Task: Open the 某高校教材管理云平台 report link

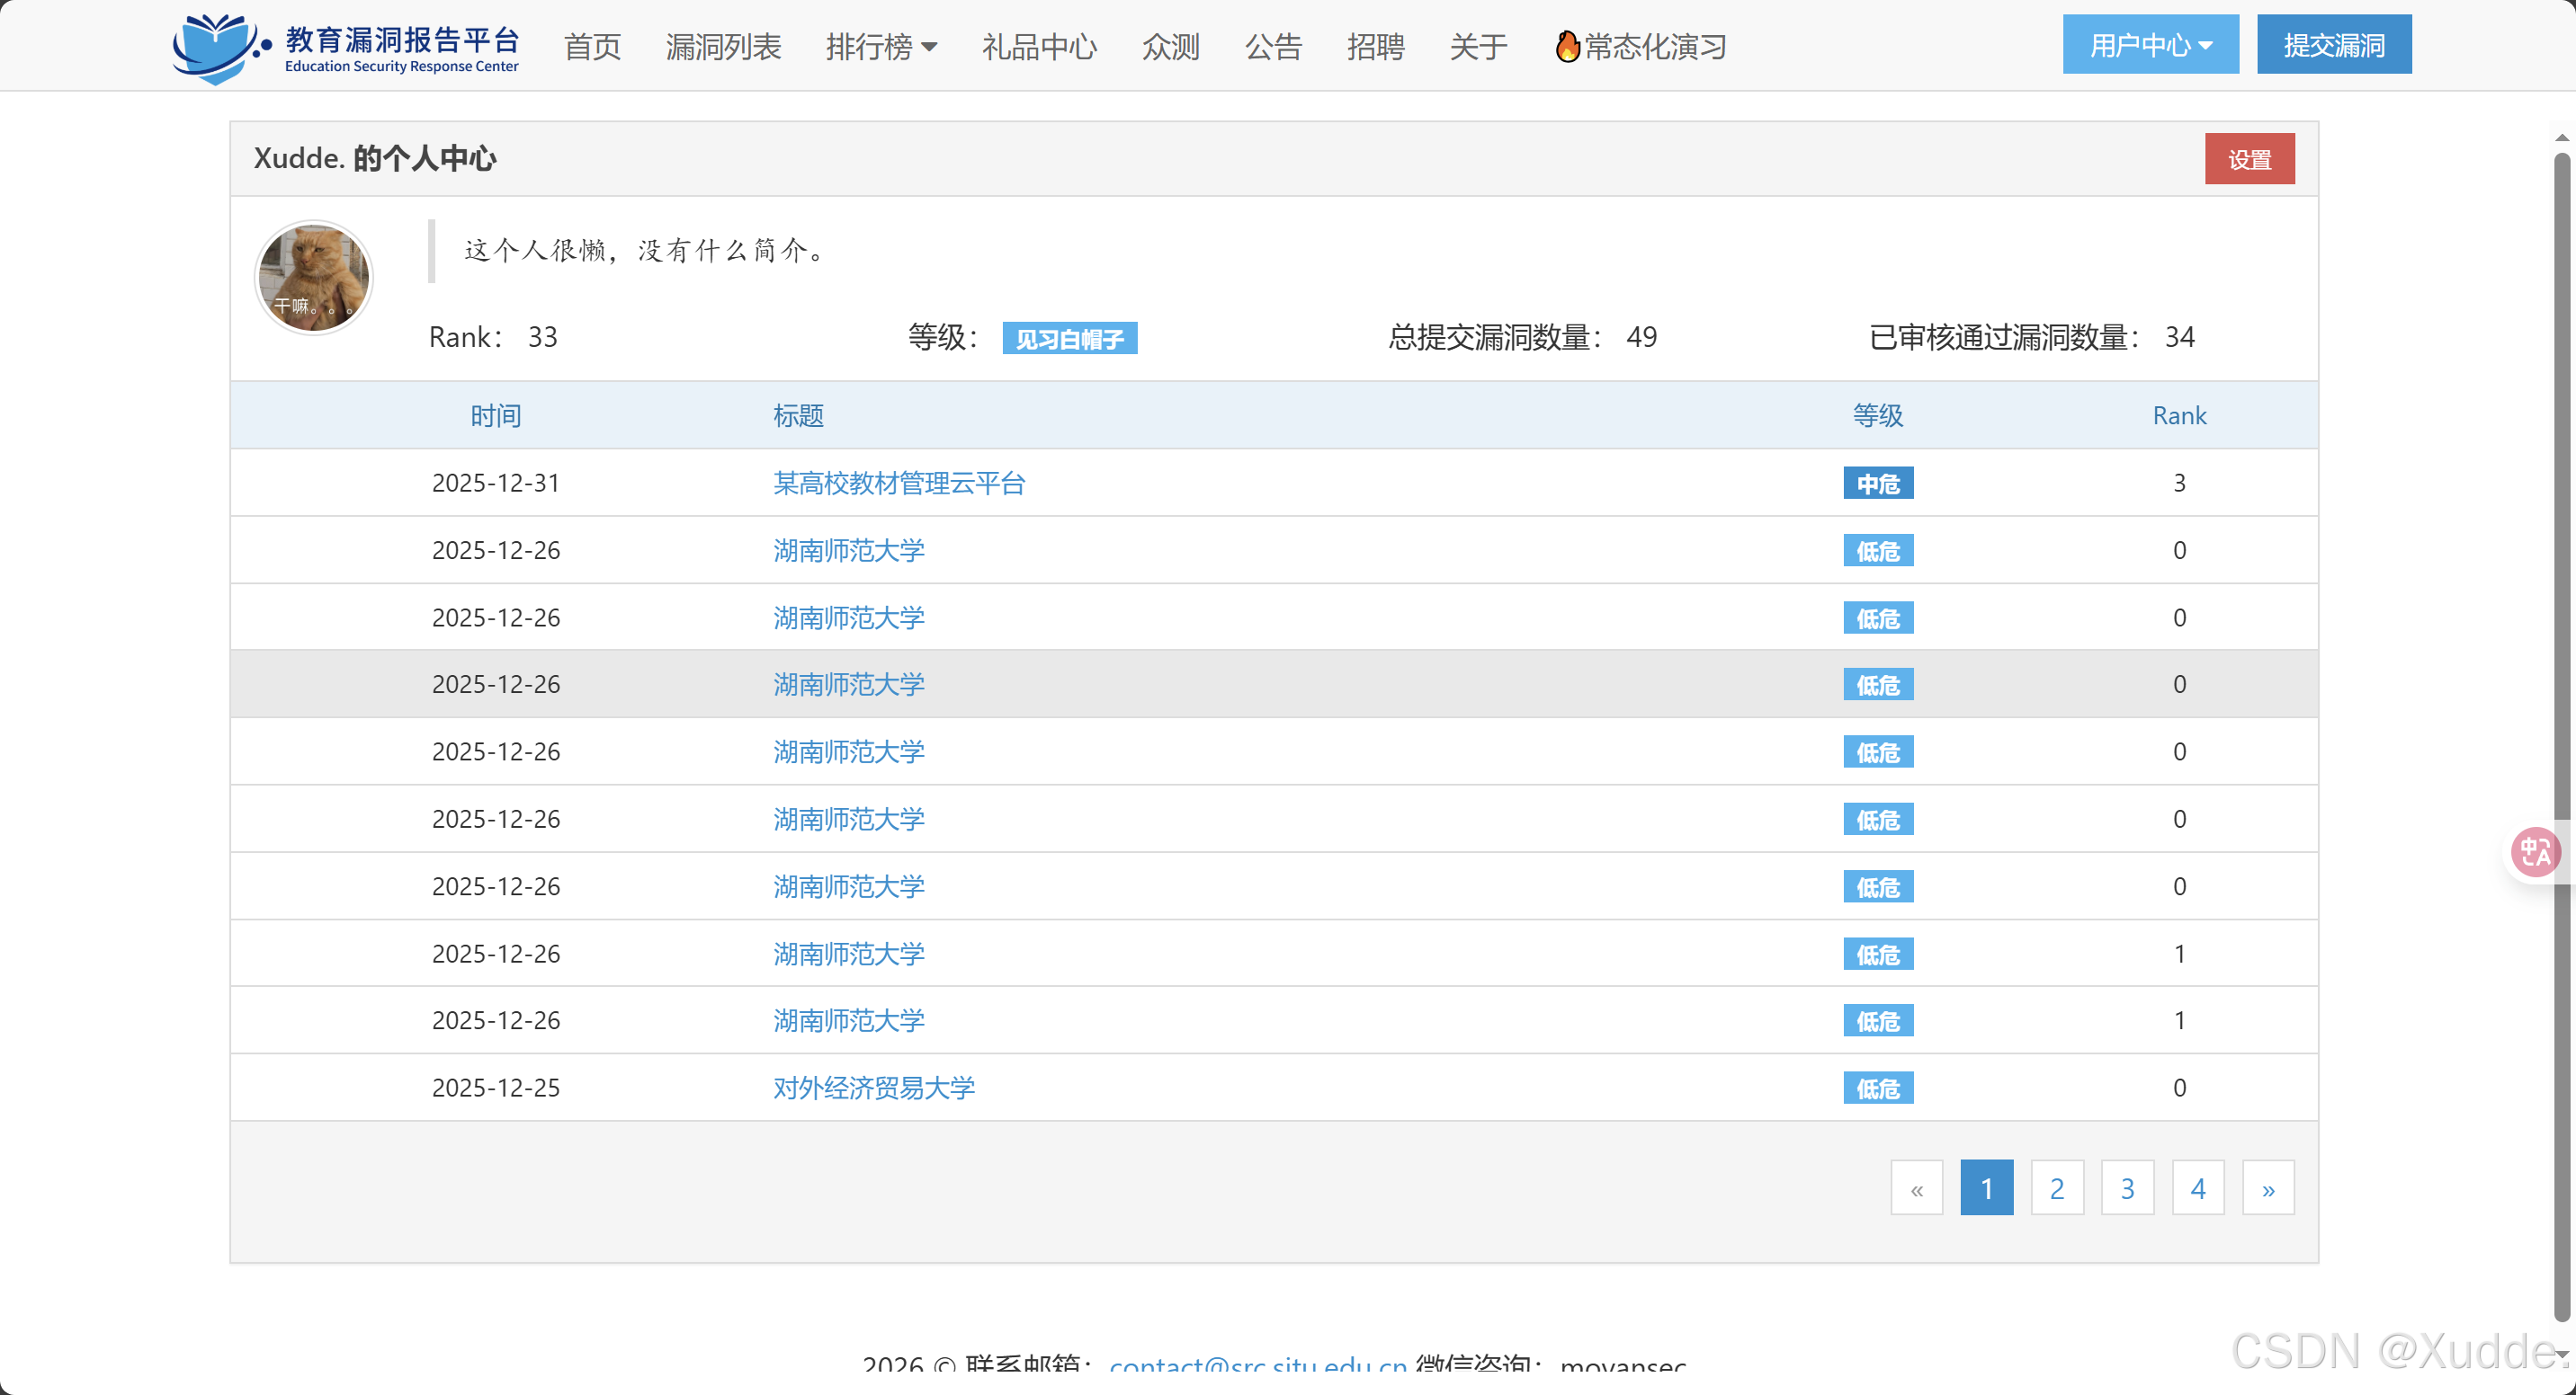Action: tap(898, 484)
